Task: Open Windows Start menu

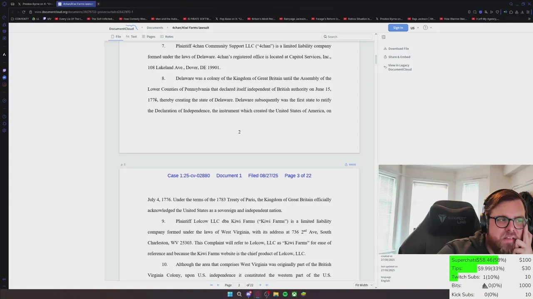Action: pos(230,294)
